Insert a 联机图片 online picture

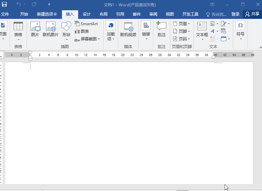(51, 29)
